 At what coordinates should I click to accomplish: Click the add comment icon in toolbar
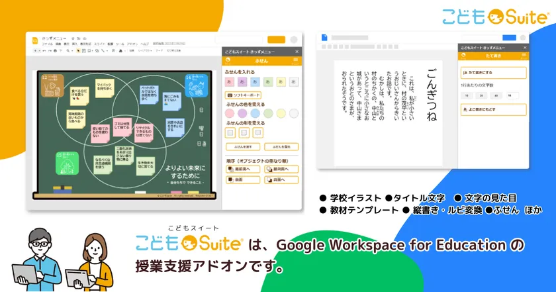pos(113,50)
